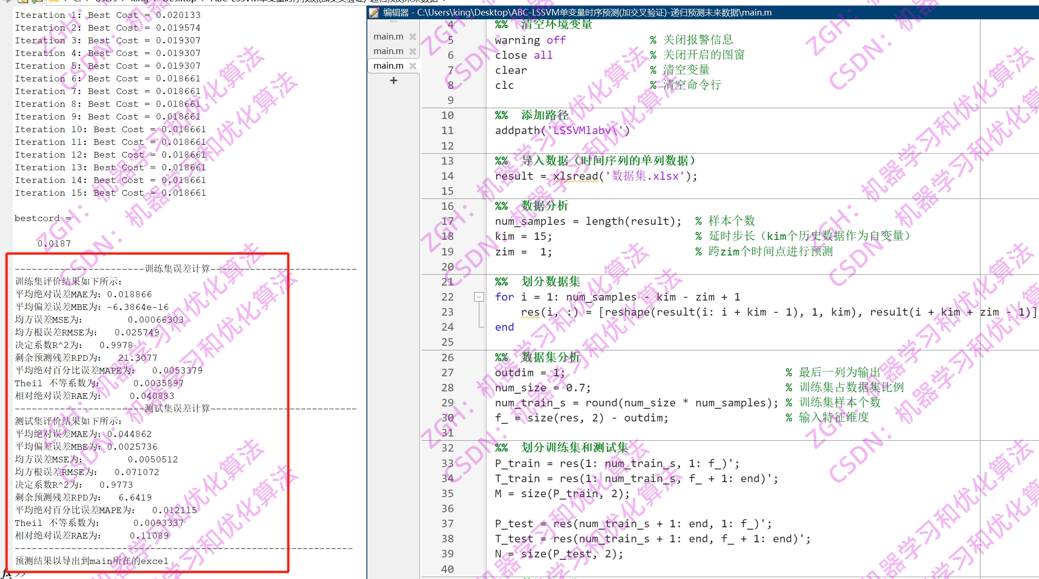Close the topmost main.m editor tab

click(x=412, y=37)
